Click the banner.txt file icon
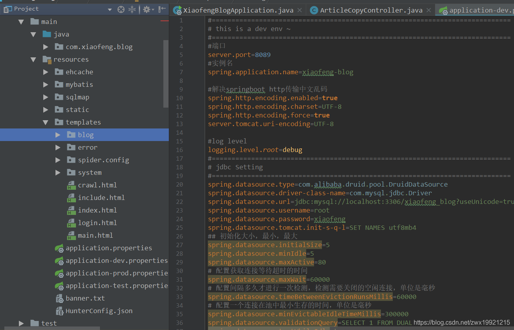This screenshot has height=330, width=514. pos(59,298)
